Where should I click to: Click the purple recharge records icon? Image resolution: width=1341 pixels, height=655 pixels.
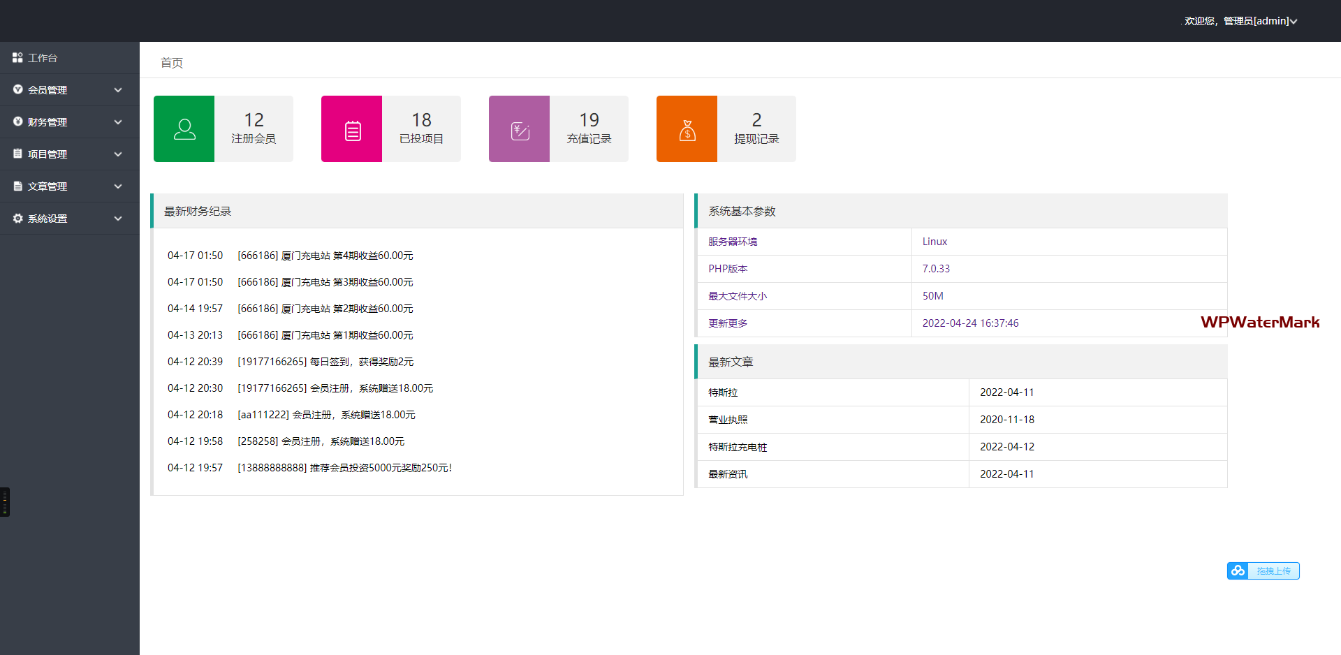pyautogui.click(x=520, y=130)
